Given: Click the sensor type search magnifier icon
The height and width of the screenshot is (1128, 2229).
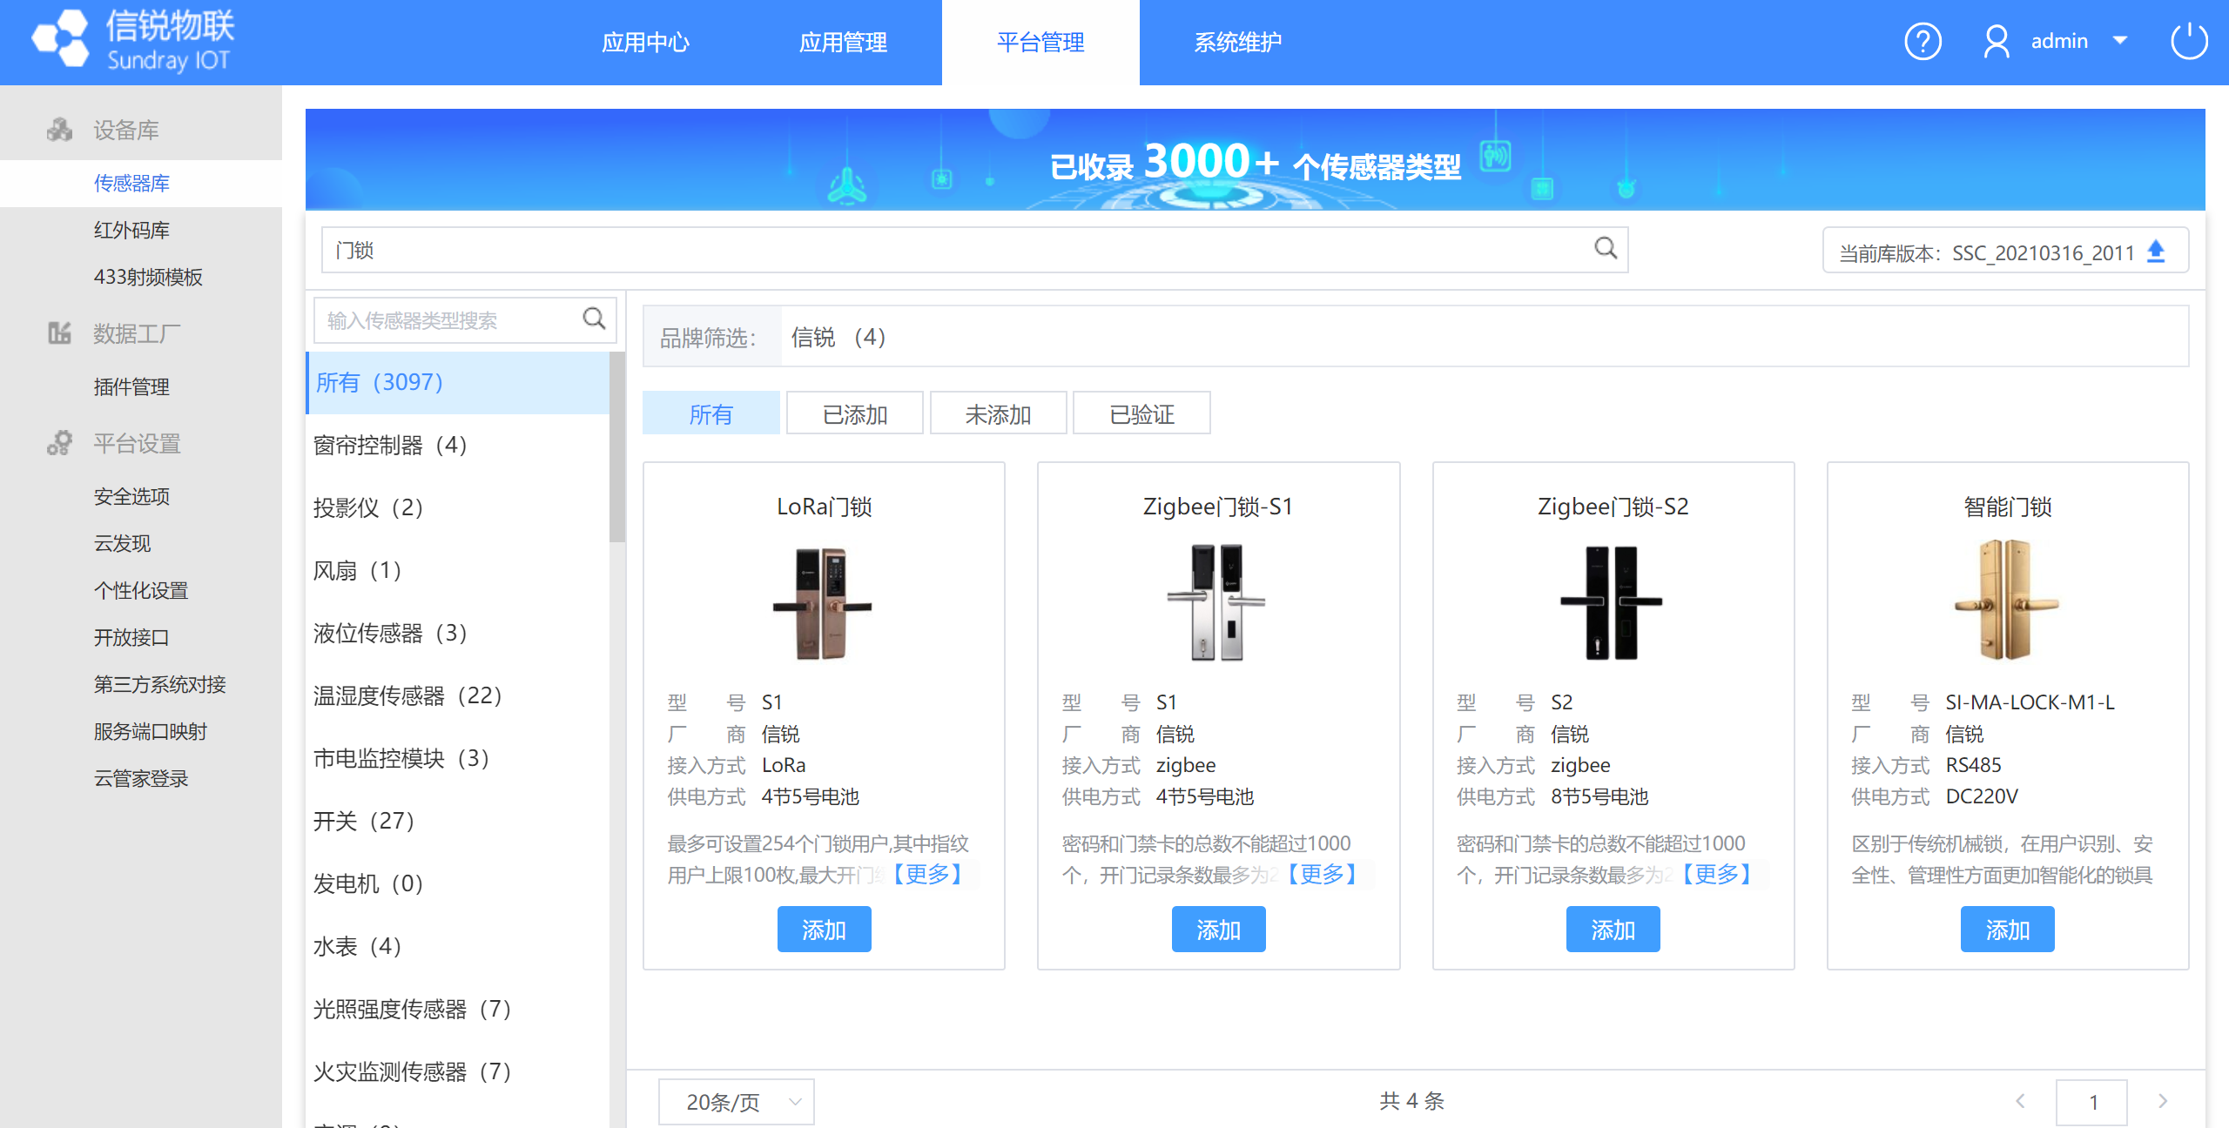Looking at the screenshot, I should [x=594, y=319].
